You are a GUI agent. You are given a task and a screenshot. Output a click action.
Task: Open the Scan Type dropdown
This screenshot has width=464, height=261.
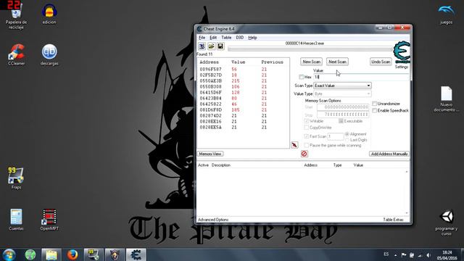click(x=342, y=86)
